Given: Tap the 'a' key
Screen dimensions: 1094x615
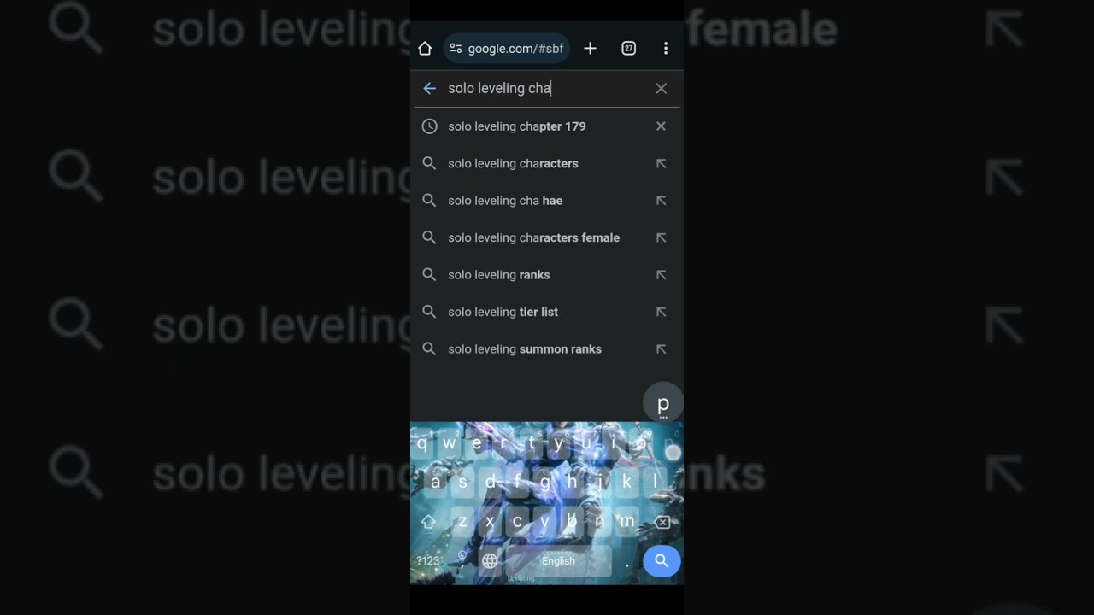Looking at the screenshot, I should (436, 483).
